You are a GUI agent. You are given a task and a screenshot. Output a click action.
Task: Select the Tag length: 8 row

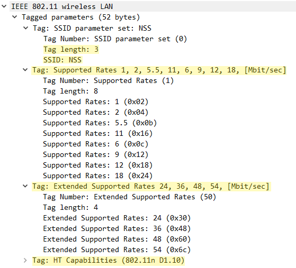70,91
